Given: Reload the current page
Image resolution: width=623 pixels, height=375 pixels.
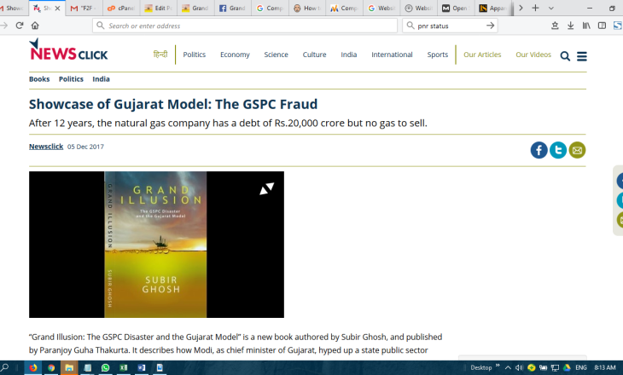Looking at the screenshot, I should pyautogui.click(x=20, y=26).
